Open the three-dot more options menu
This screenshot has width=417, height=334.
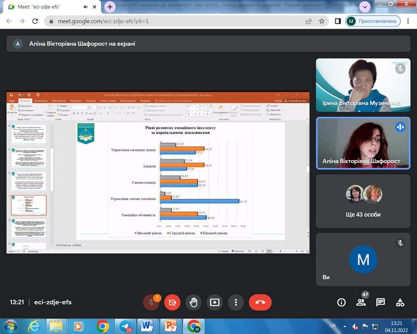click(236, 302)
